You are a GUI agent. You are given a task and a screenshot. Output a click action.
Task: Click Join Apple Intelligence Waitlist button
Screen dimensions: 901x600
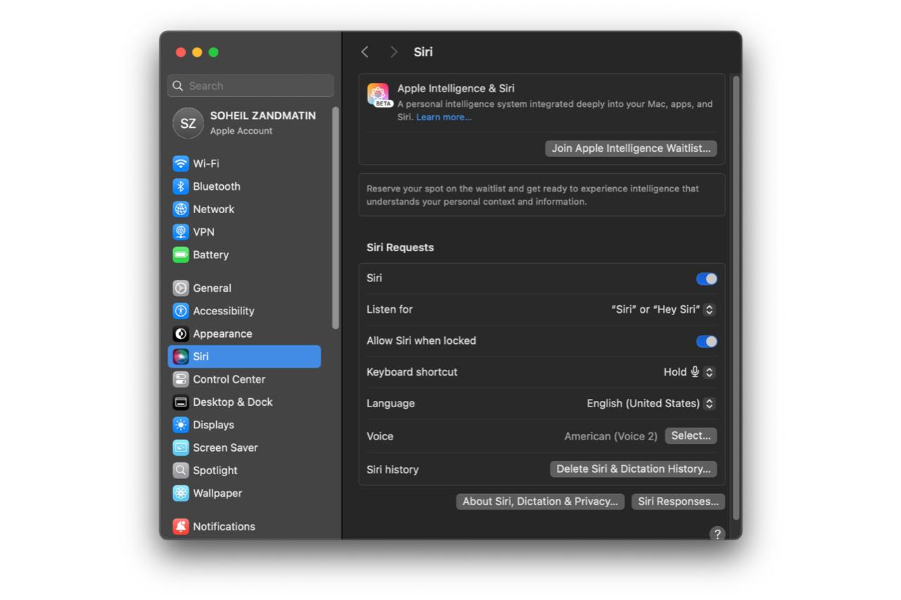point(631,148)
